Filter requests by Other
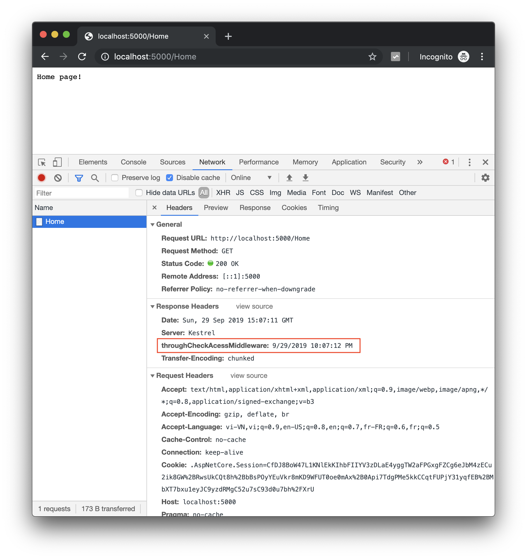The image size is (527, 559). point(407,193)
